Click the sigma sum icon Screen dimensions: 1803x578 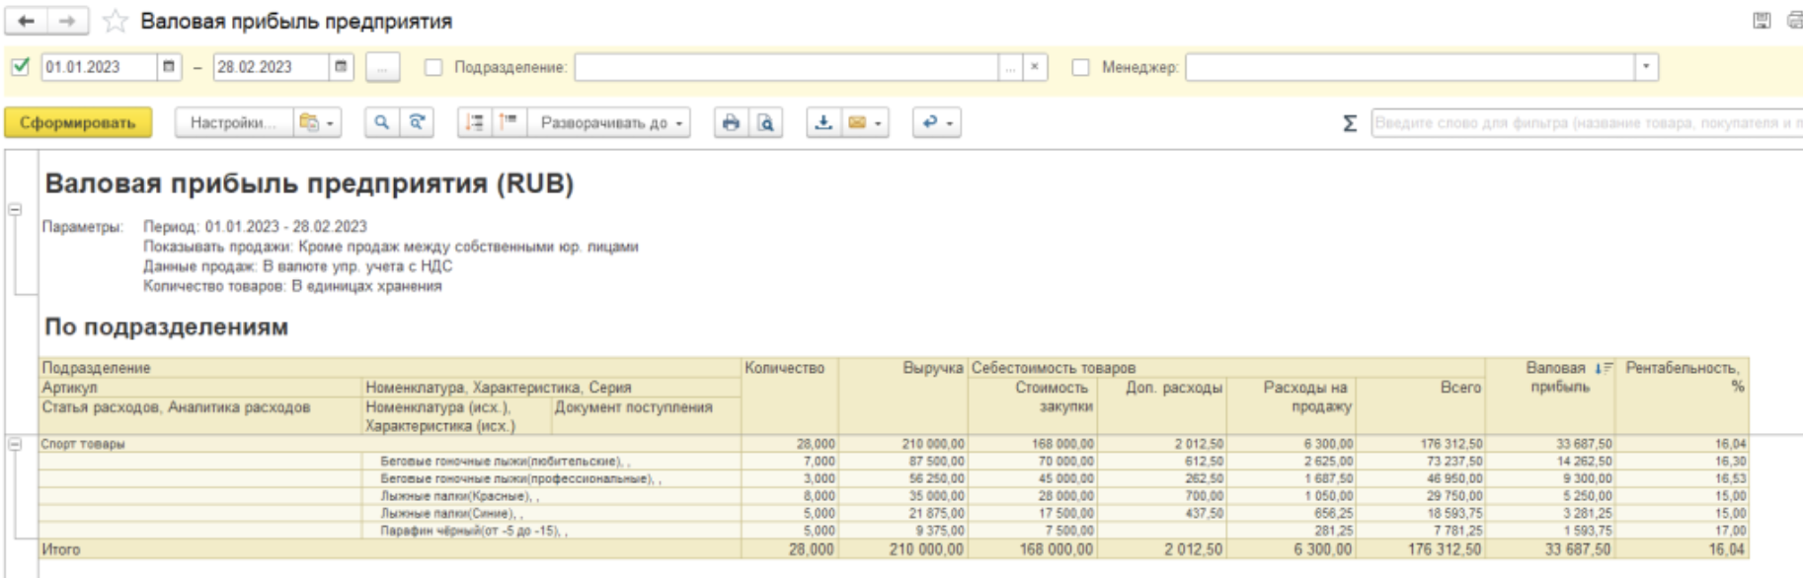(x=1349, y=123)
